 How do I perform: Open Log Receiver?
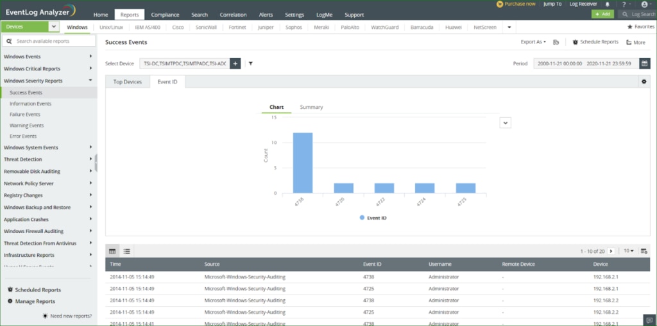(583, 4)
